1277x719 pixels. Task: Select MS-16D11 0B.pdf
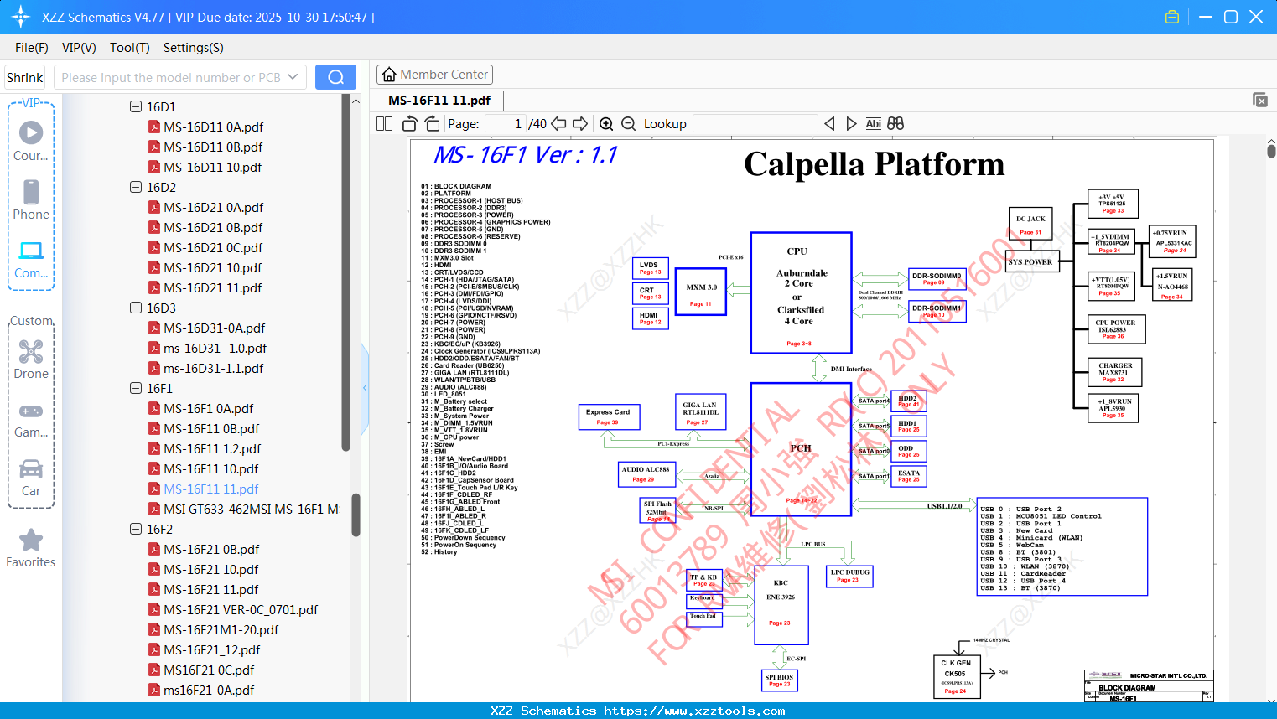213,147
